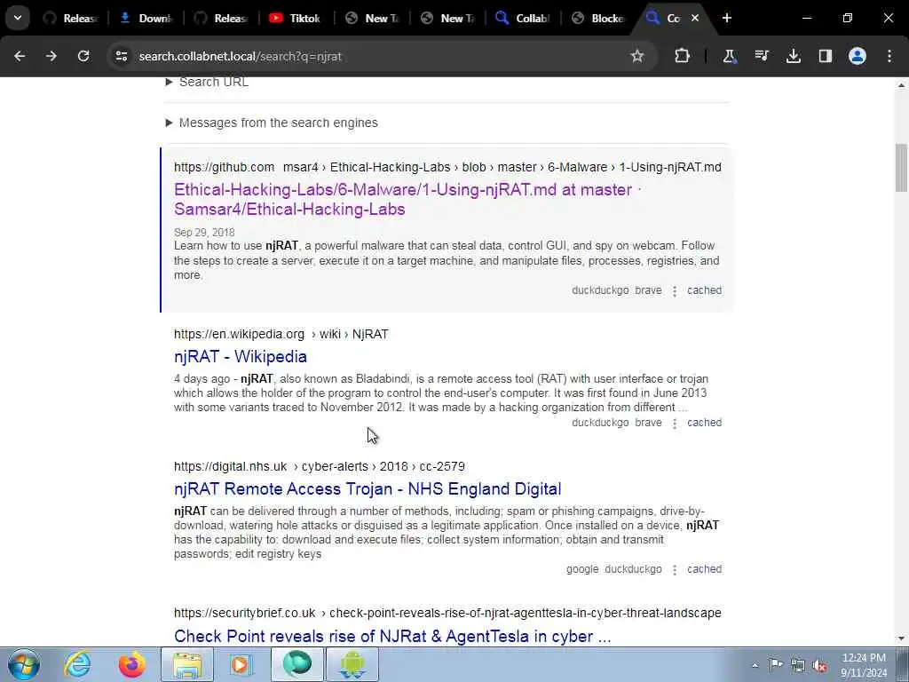Image resolution: width=909 pixels, height=682 pixels.
Task: Click the scrollbar down arrow
Action: (901, 638)
